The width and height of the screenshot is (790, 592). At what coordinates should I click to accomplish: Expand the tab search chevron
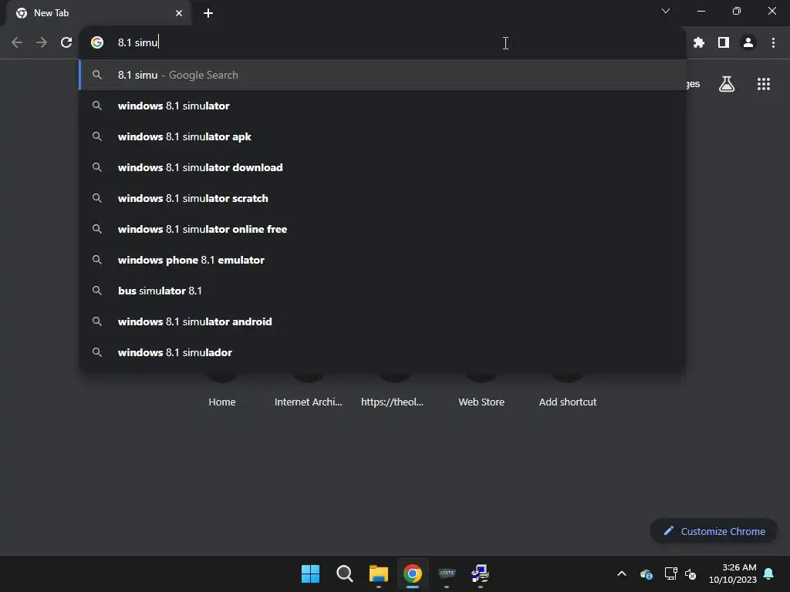tap(666, 11)
